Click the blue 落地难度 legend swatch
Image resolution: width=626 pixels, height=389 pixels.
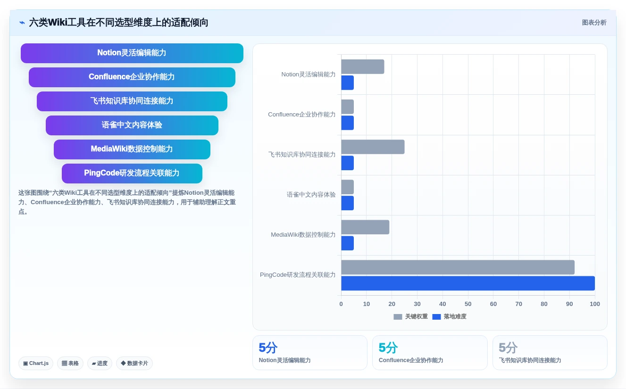pyautogui.click(x=436, y=317)
